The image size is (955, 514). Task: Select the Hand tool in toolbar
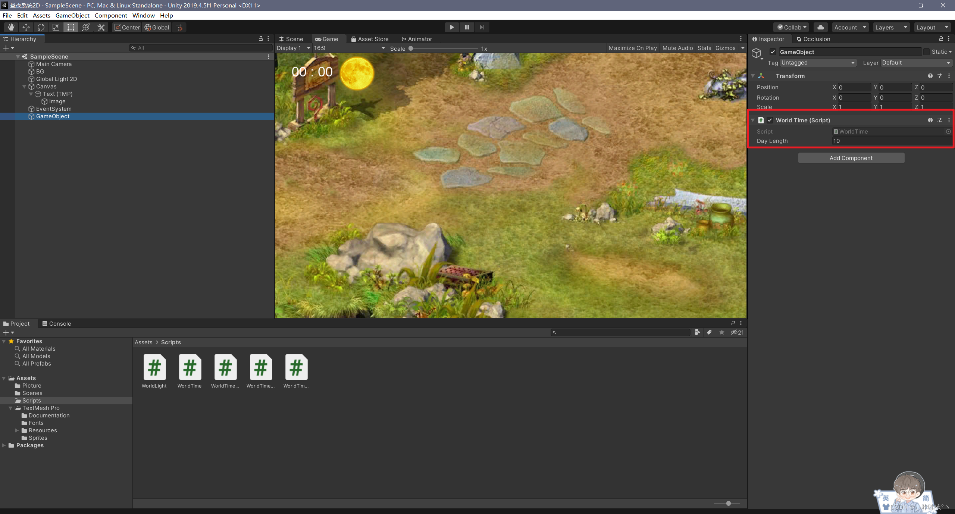point(11,27)
